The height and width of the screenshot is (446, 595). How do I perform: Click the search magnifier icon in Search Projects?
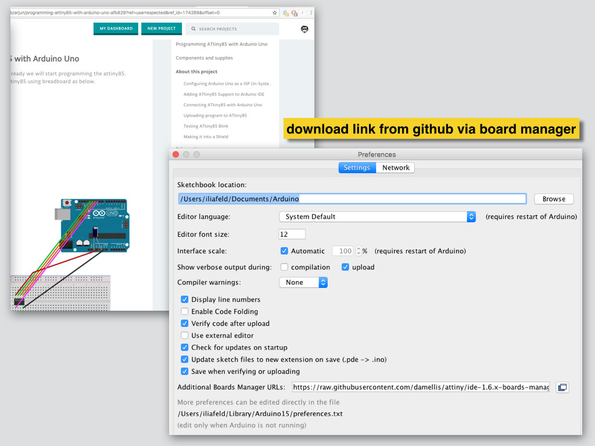[x=193, y=29]
